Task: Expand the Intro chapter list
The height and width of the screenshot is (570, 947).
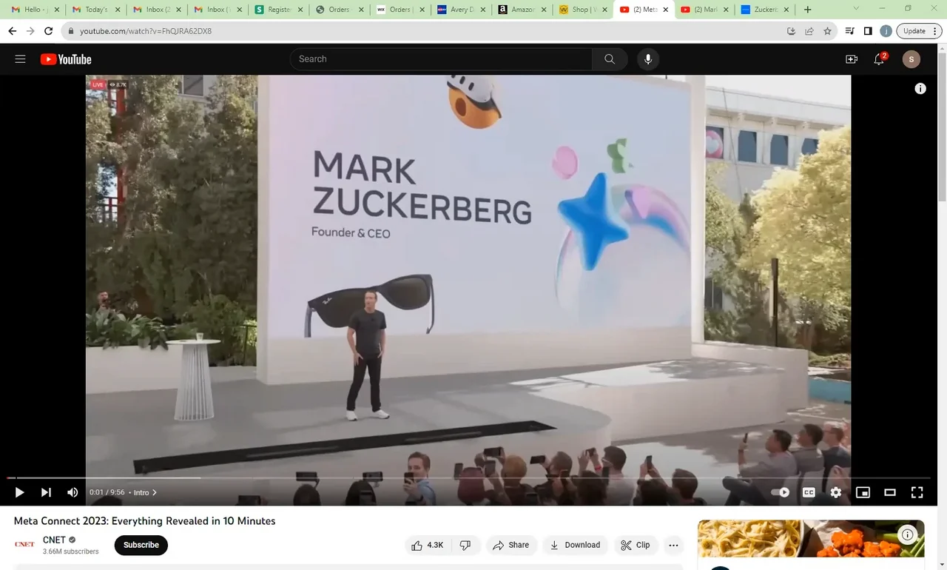Action: pos(145,492)
